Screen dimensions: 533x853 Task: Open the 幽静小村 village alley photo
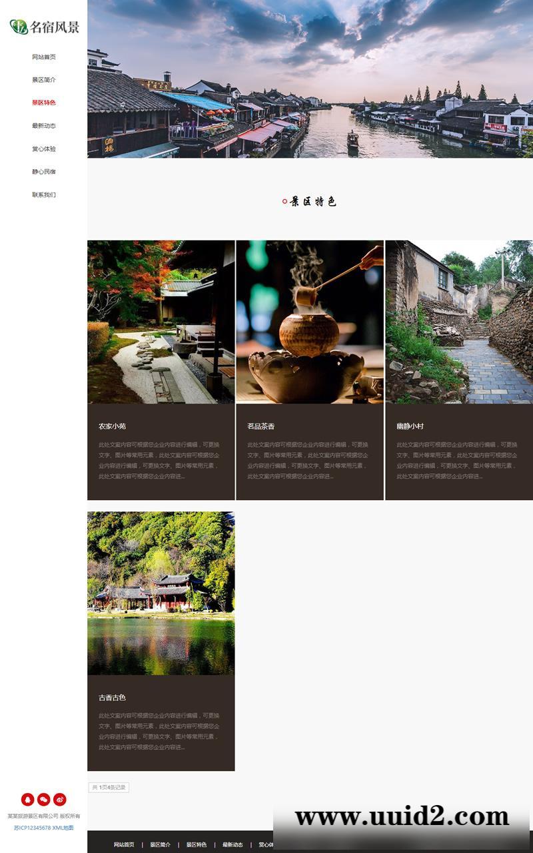[x=459, y=322]
